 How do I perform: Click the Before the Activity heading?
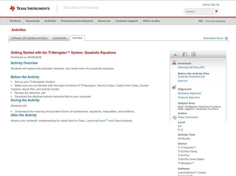coord(25,77)
